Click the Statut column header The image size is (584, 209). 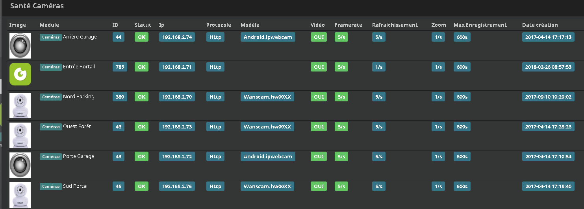[x=143, y=25]
